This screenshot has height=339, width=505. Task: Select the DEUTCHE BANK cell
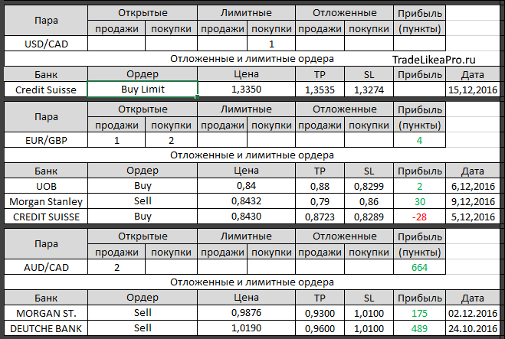click(46, 328)
